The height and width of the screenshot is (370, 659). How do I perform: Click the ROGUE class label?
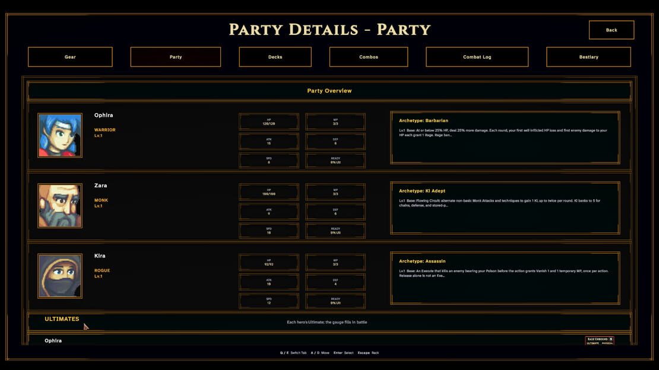(x=102, y=270)
